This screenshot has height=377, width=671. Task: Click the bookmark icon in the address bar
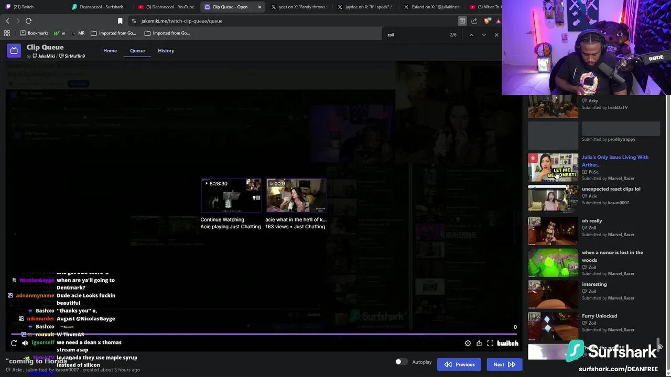[x=120, y=21]
